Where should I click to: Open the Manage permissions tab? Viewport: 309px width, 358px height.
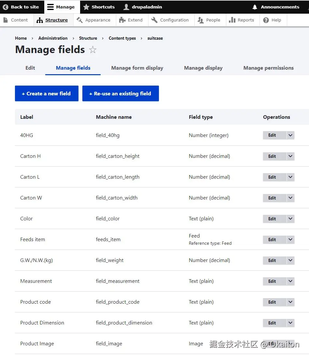coord(268,68)
